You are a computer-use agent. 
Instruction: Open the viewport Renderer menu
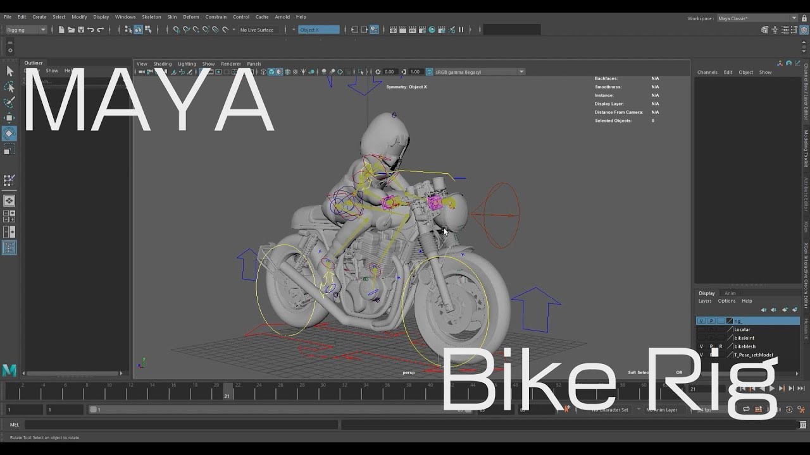pos(231,64)
